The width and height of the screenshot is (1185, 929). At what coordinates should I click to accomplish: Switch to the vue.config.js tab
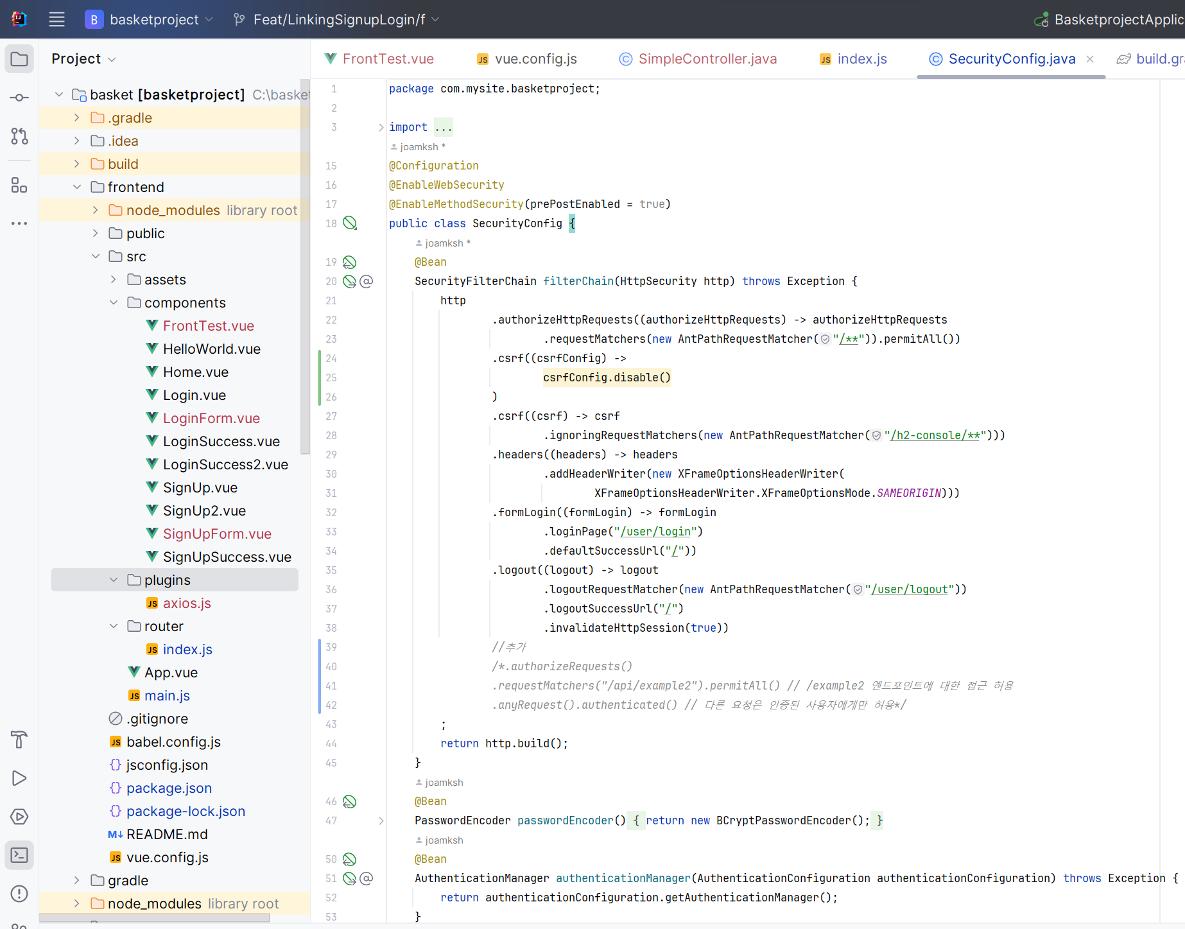527,59
